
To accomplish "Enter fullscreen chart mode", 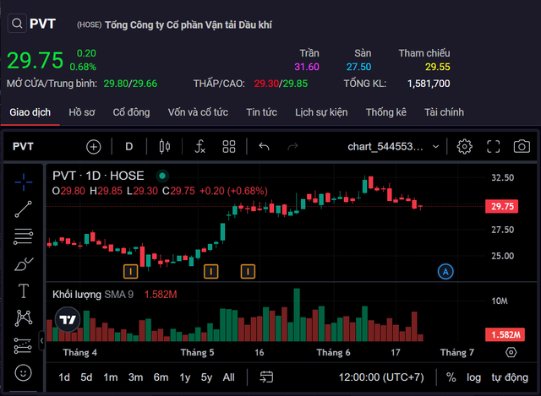I will [x=494, y=146].
